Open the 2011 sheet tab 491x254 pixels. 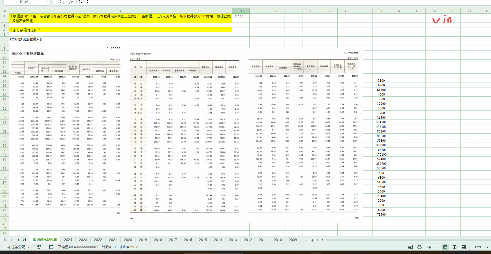263,240
